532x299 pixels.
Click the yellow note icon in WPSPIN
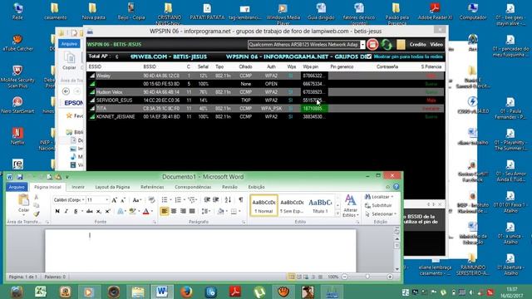(401, 44)
